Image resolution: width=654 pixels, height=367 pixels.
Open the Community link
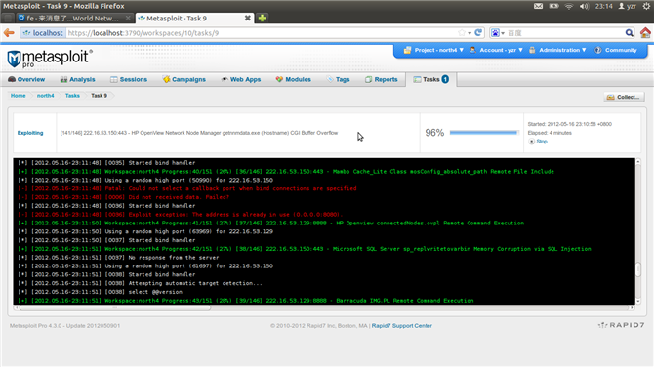[616, 50]
